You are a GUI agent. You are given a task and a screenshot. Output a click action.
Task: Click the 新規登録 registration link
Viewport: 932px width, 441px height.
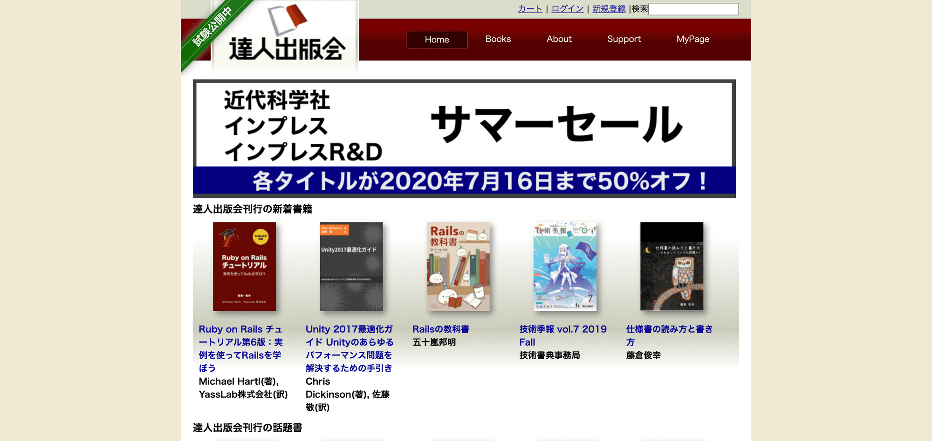609,9
